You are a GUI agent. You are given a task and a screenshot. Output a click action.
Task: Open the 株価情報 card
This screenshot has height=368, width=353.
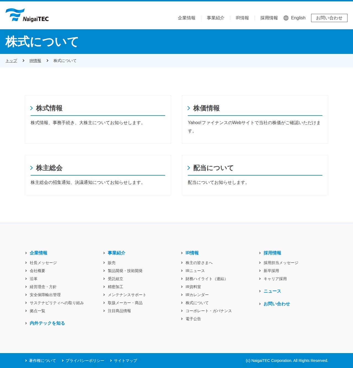point(255,119)
